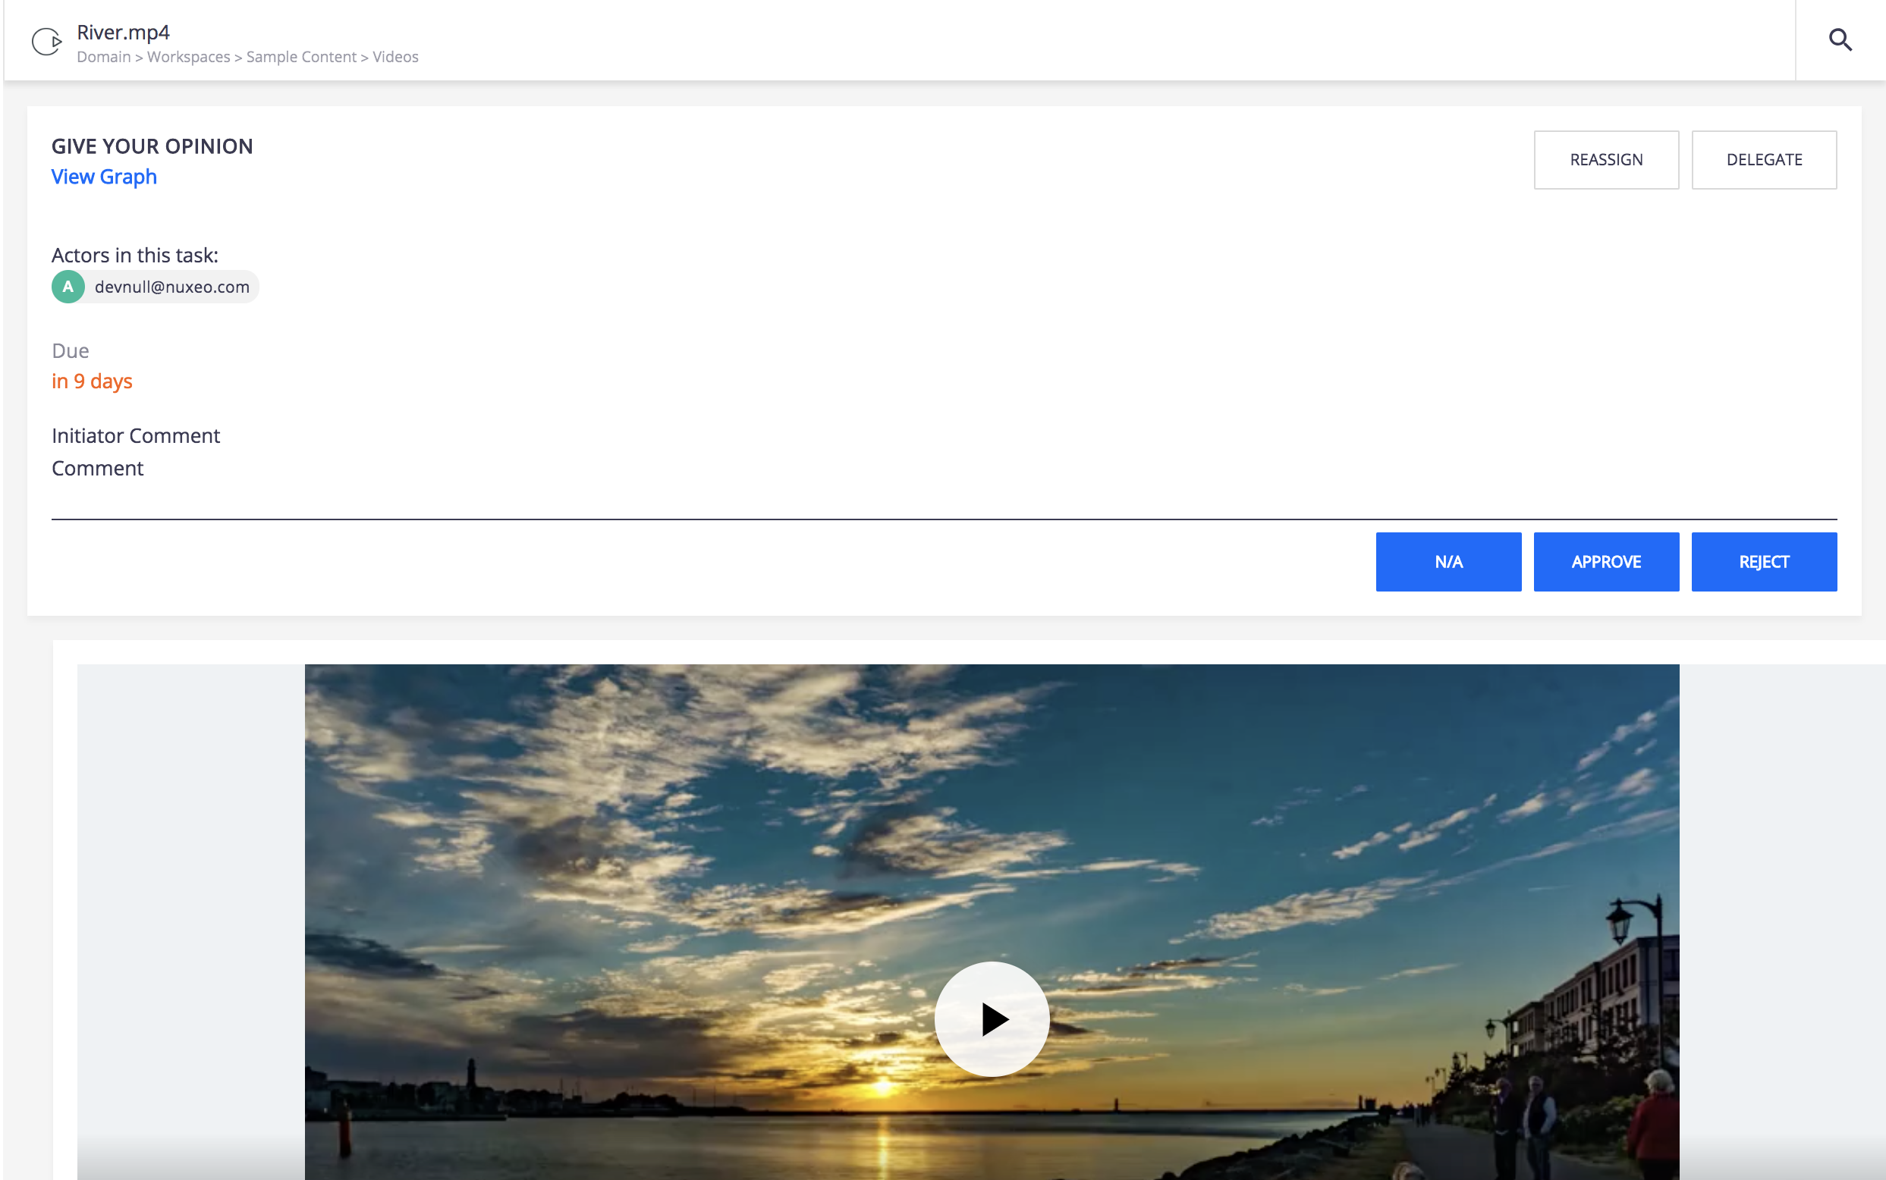Reject the task with REJECT button
The image size is (1886, 1180).
coord(1763,562)
